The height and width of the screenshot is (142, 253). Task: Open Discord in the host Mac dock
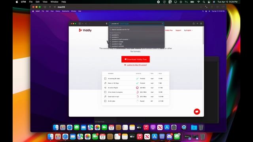click(170, 137)
